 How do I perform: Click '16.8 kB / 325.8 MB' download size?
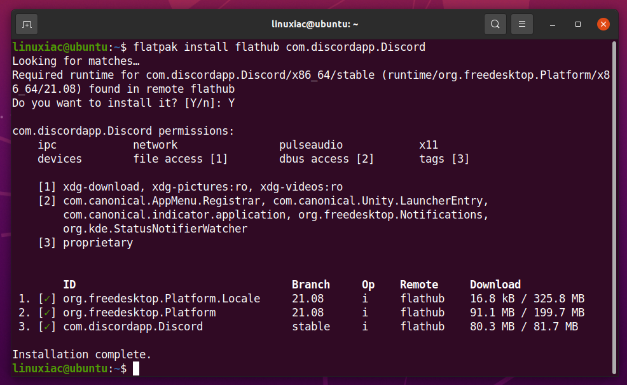(x=527, y=299)
